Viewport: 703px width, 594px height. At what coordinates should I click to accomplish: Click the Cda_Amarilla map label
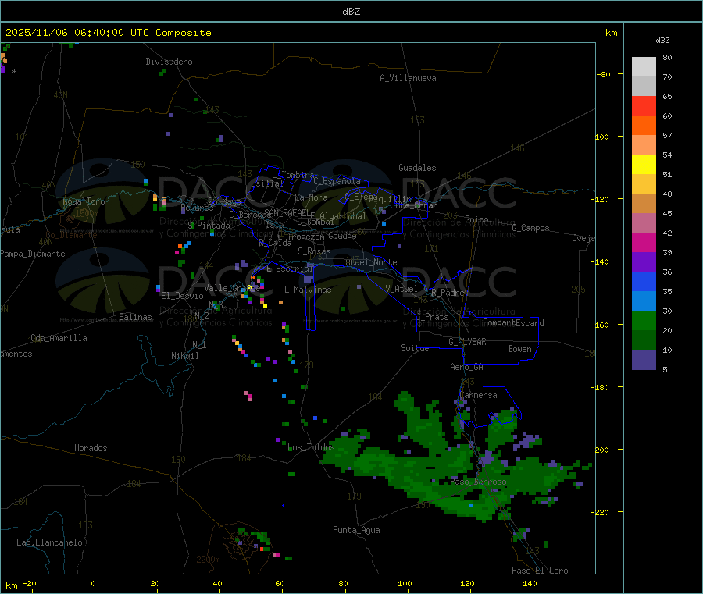pyautogui.click(x=59, y=338)
